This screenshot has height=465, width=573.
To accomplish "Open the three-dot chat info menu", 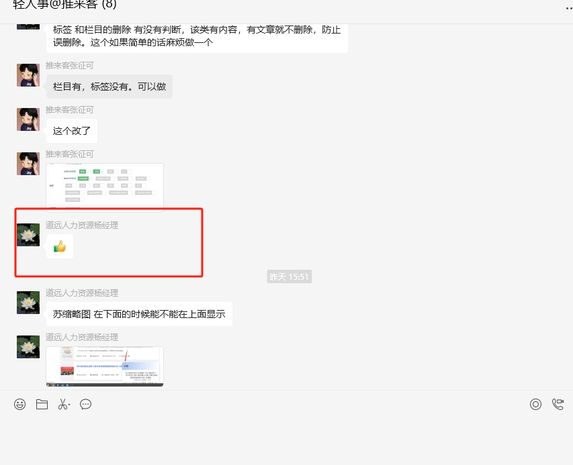I will click(x=568, y=7).
